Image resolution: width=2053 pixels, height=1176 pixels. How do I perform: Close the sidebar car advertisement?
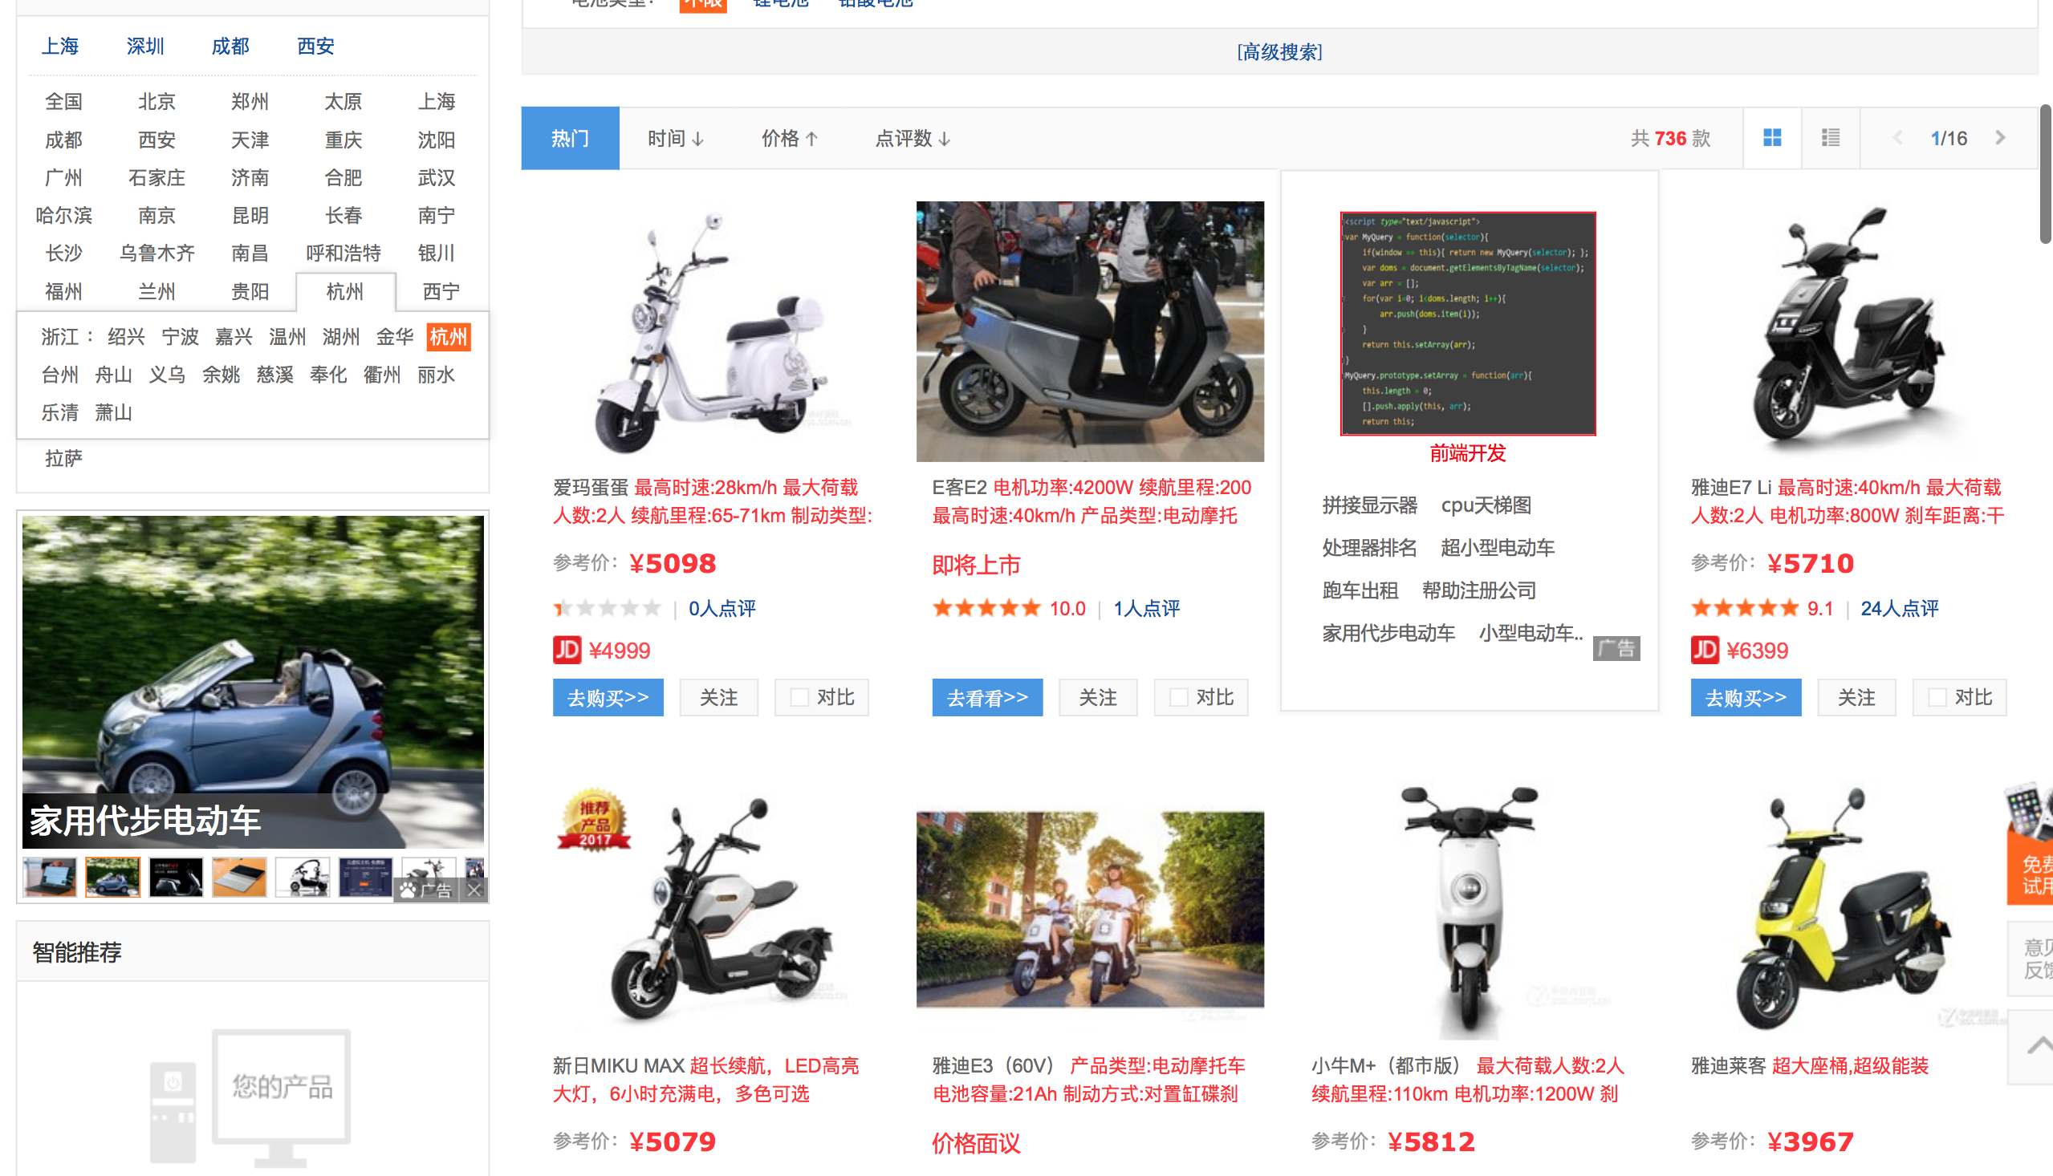coord(475,890)
